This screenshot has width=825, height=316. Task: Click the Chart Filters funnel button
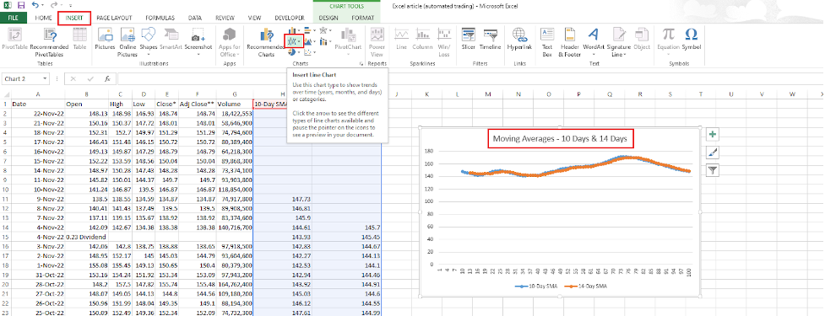coord(713,170)
